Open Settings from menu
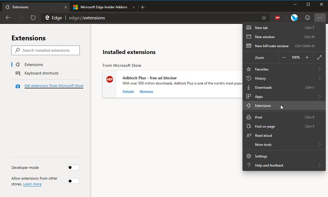The height and width of the screenshot is (197, 328). click(x=284, y=156)
